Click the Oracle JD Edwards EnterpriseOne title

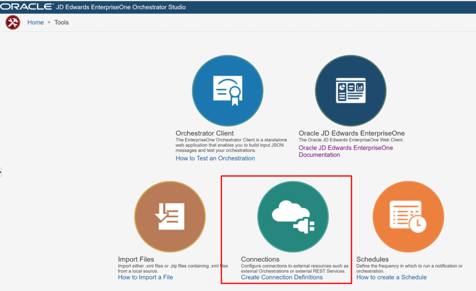(351, 133)
